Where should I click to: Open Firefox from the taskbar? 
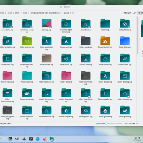45,139
